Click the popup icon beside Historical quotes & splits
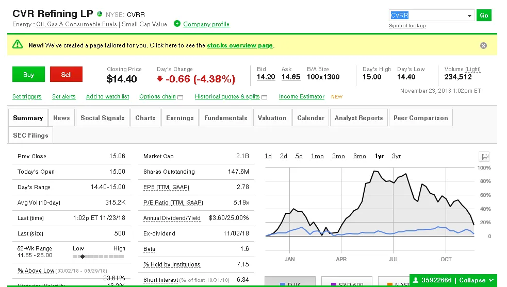 265,97
